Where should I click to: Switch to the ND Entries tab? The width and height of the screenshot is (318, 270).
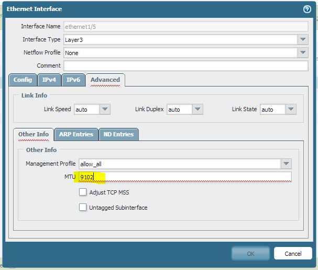click(x=118, y=134)
